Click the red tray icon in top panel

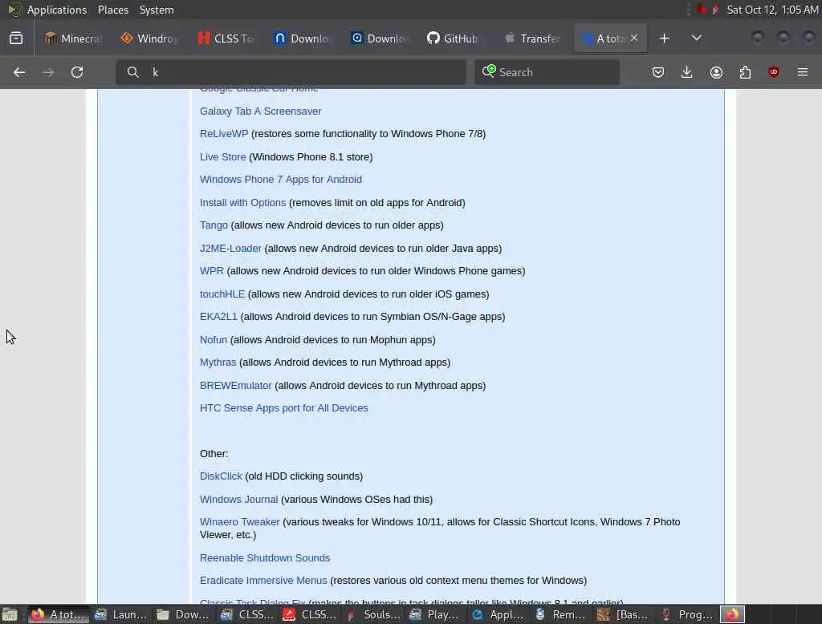[x=702, y=10]
